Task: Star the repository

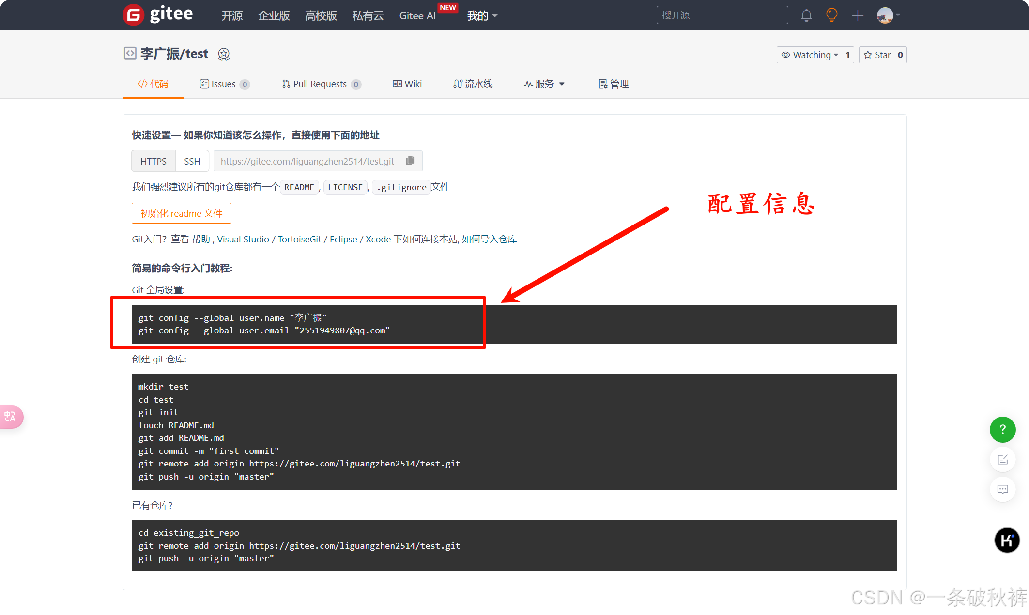Action: click(x=877, y=55)
